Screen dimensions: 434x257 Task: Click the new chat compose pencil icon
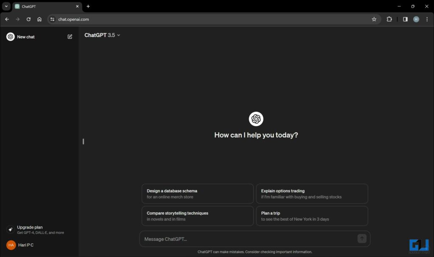pos(70,37)
